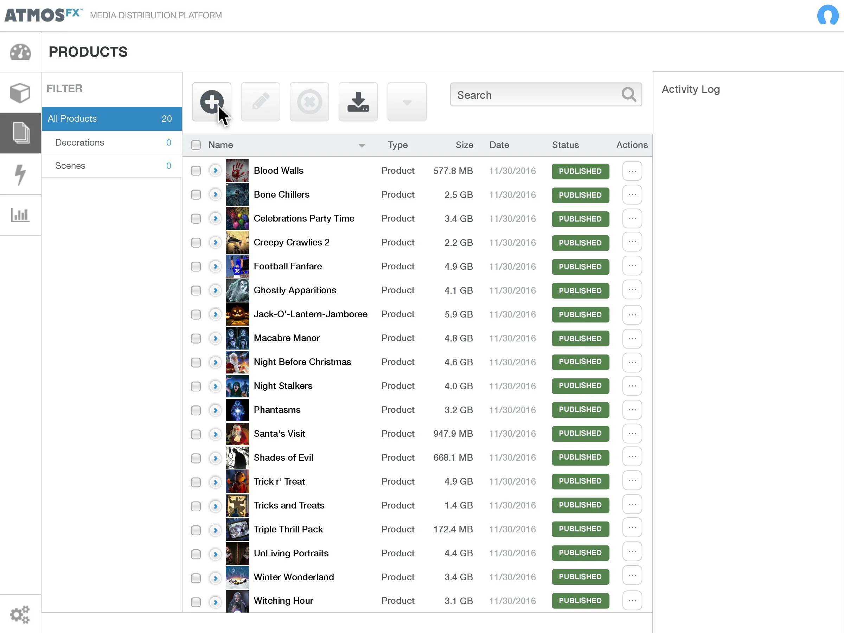Check the Phantasms row checkbox
Viewport: 844px width, 633px height.
click(x=196, y=410)
